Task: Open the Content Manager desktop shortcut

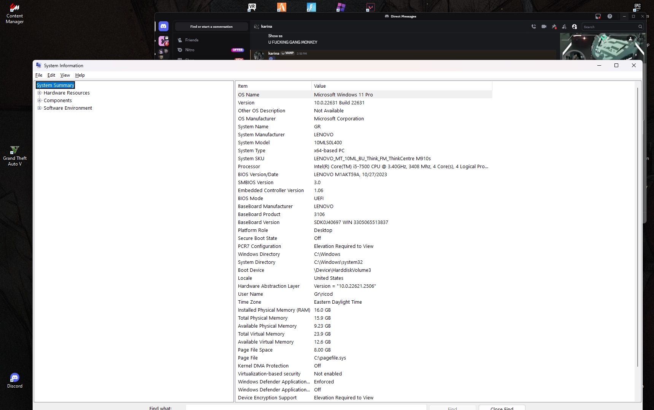Action: tap(14, 14)
